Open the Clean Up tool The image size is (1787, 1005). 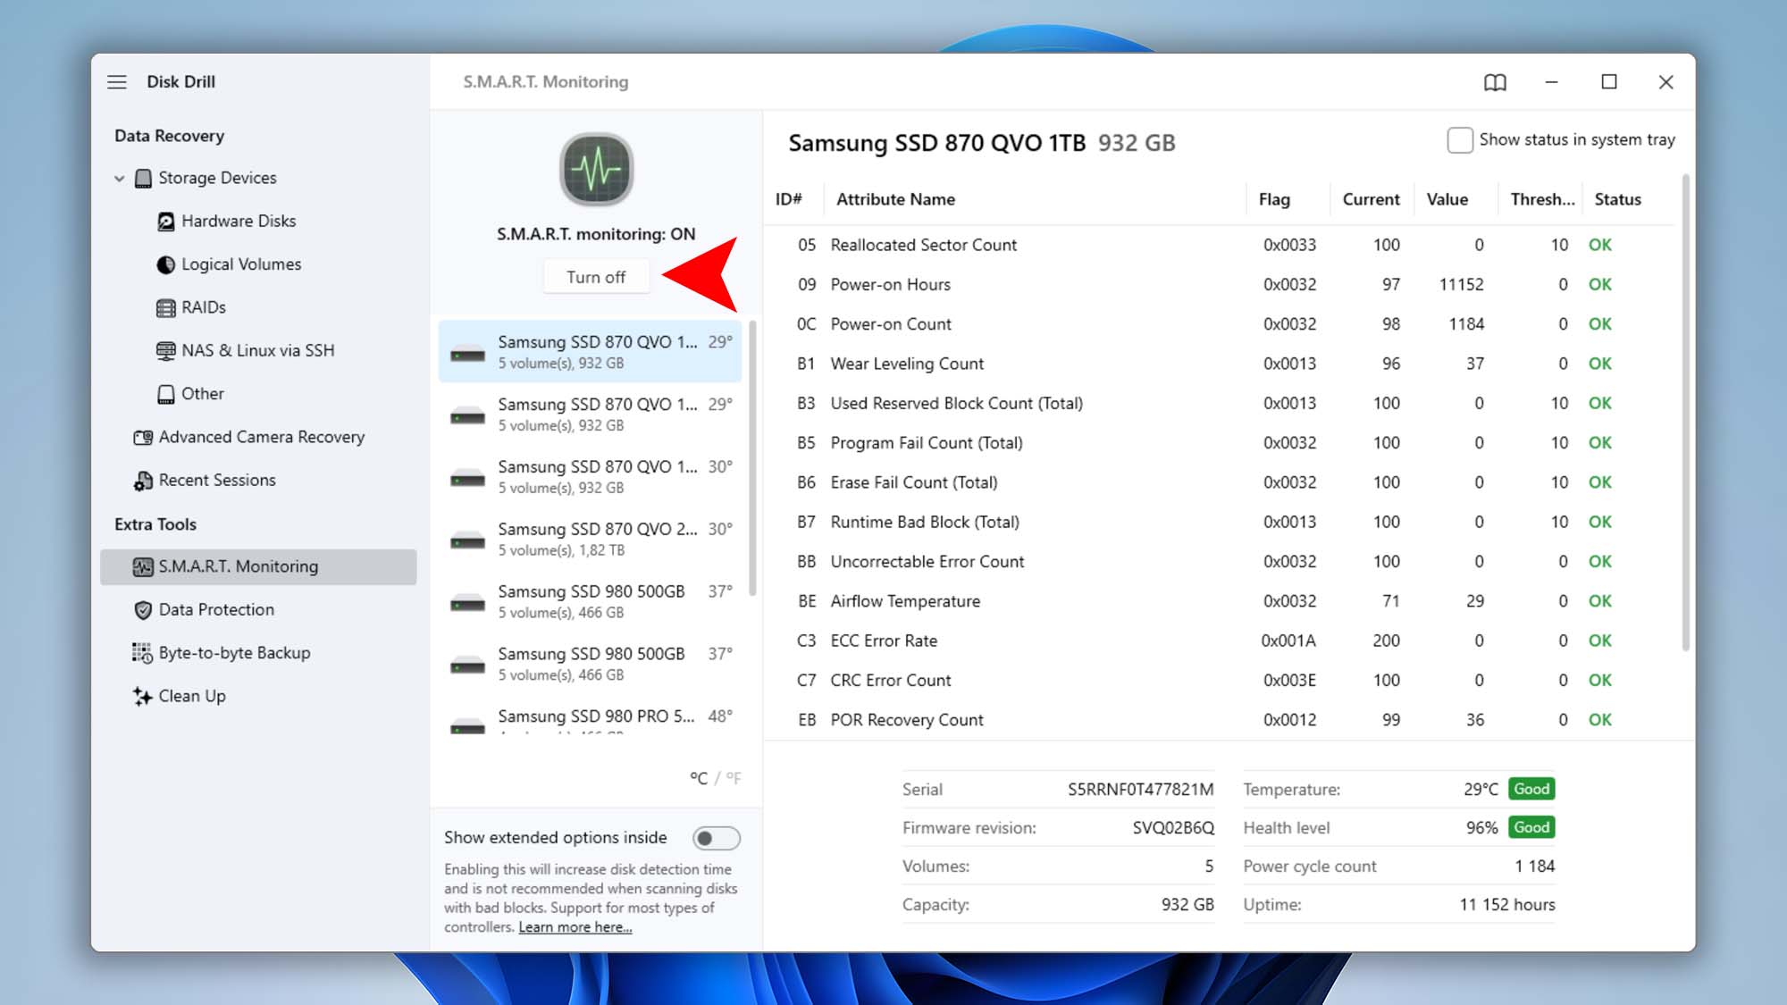(x=192, y=696)
